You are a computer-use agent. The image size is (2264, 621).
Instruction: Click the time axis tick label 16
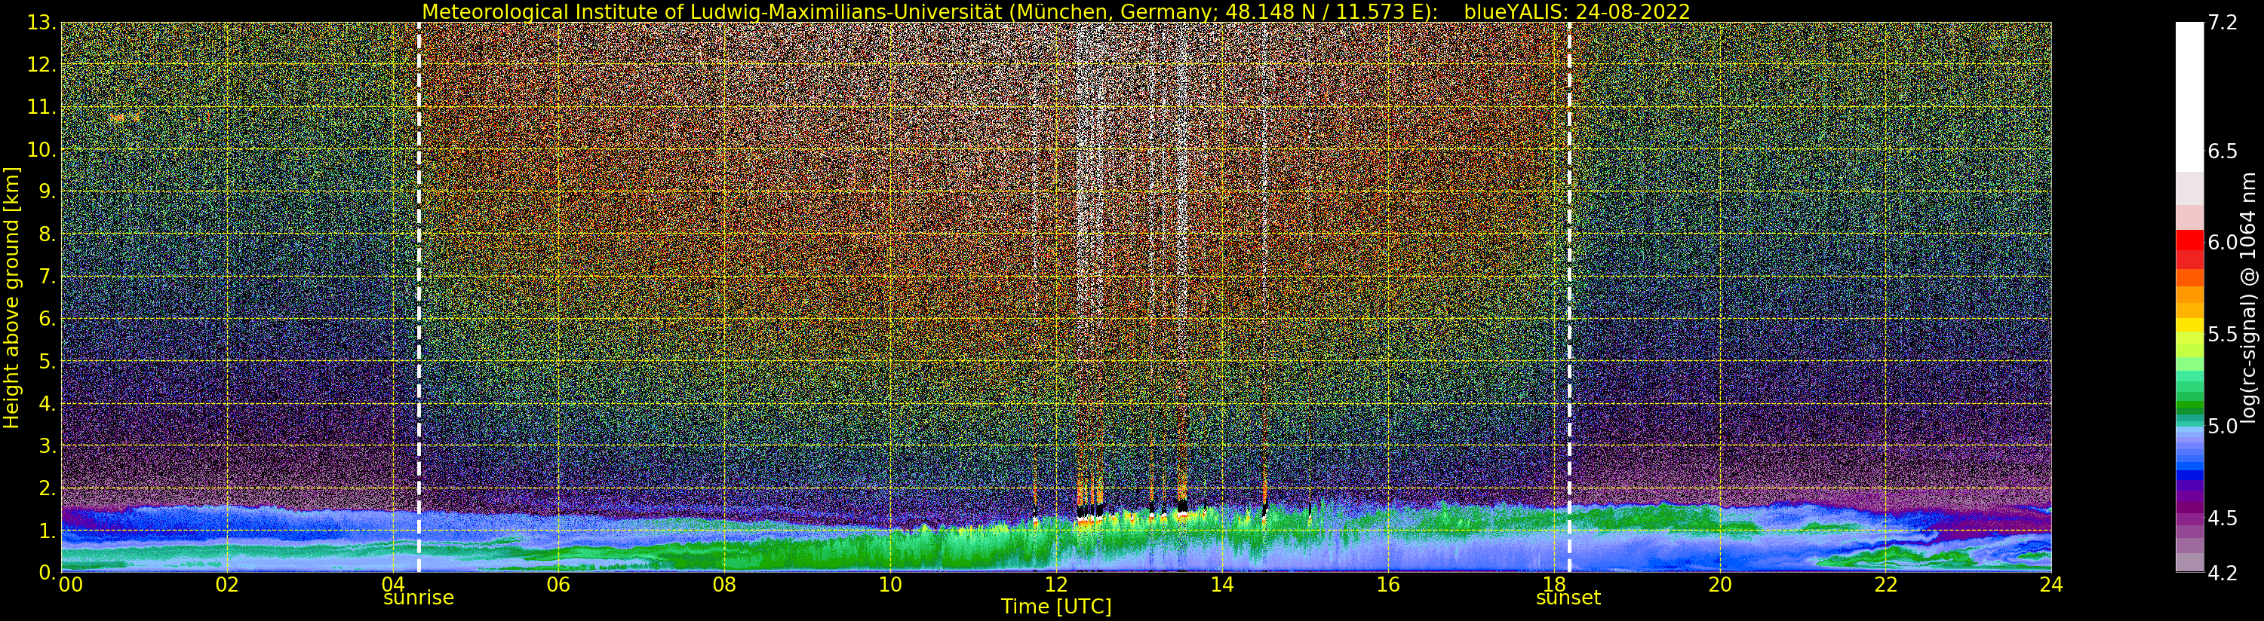[1388, 584]
